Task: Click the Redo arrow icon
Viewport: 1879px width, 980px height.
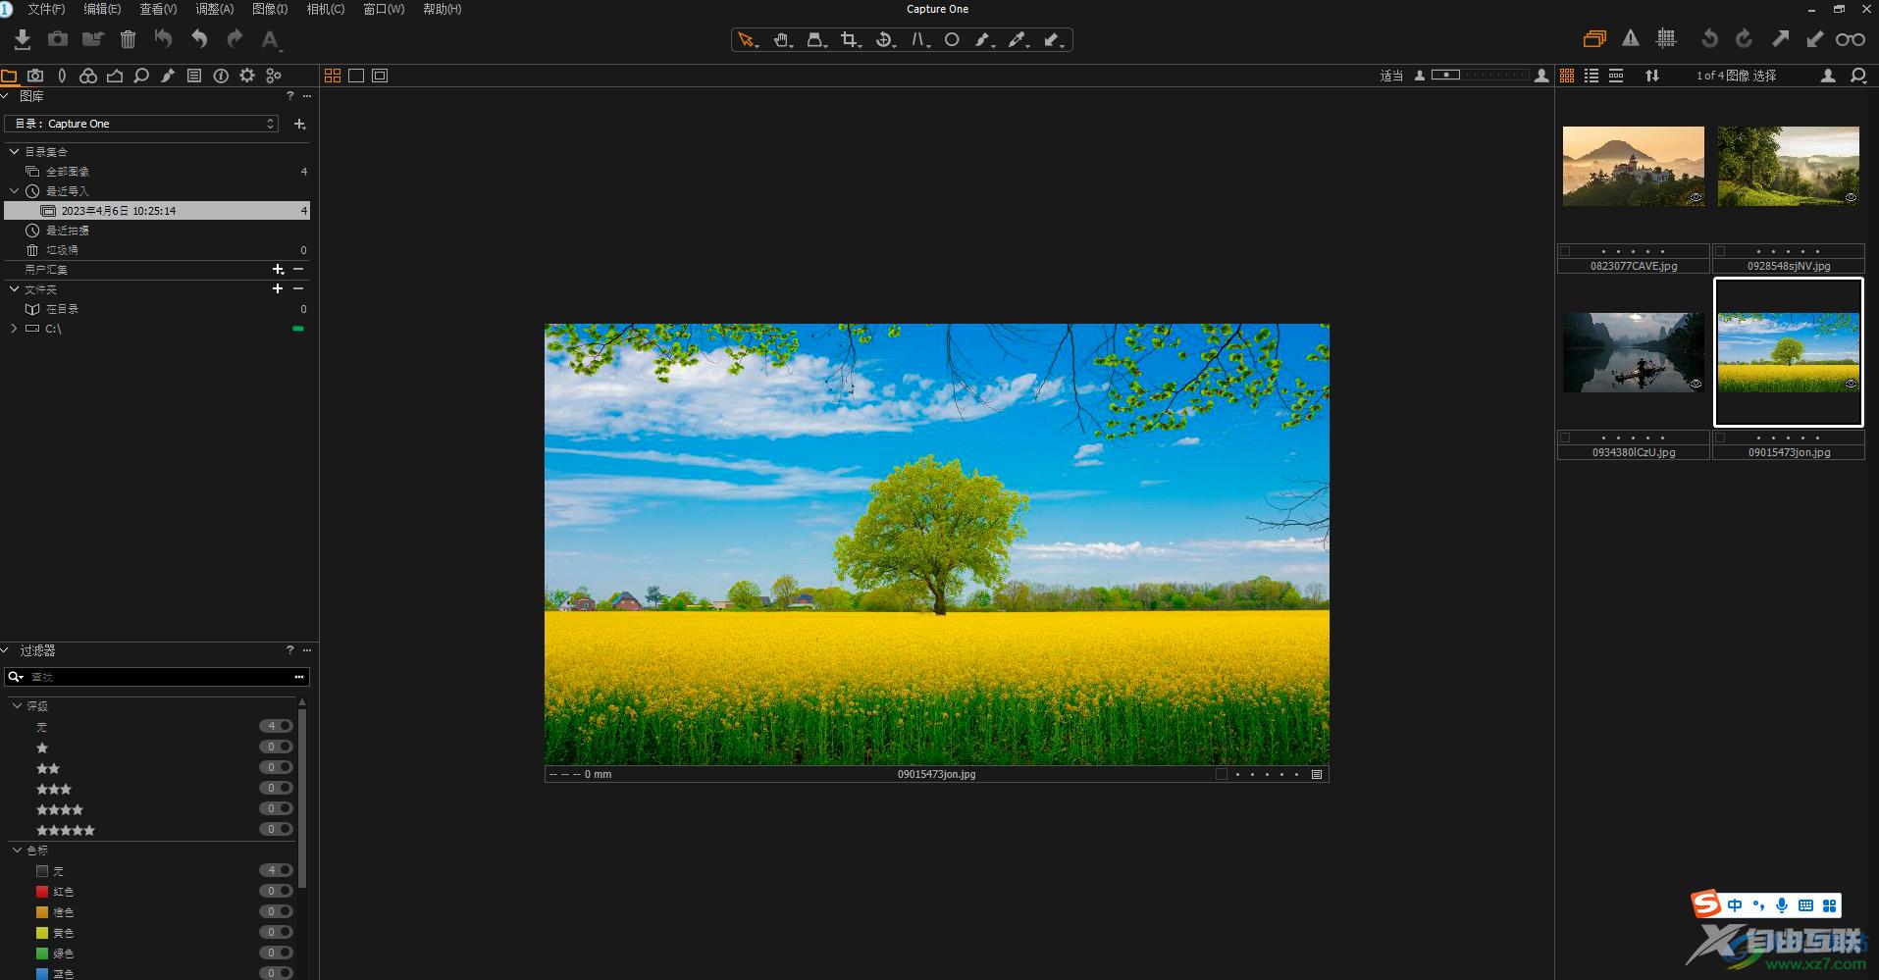Action: tap(235, 39)
